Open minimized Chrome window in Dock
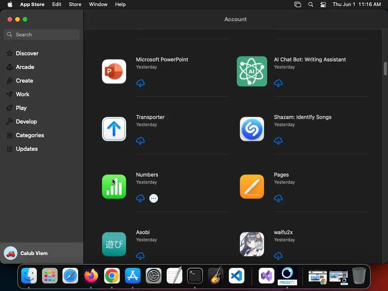388x291 pixels. point(318,277)
